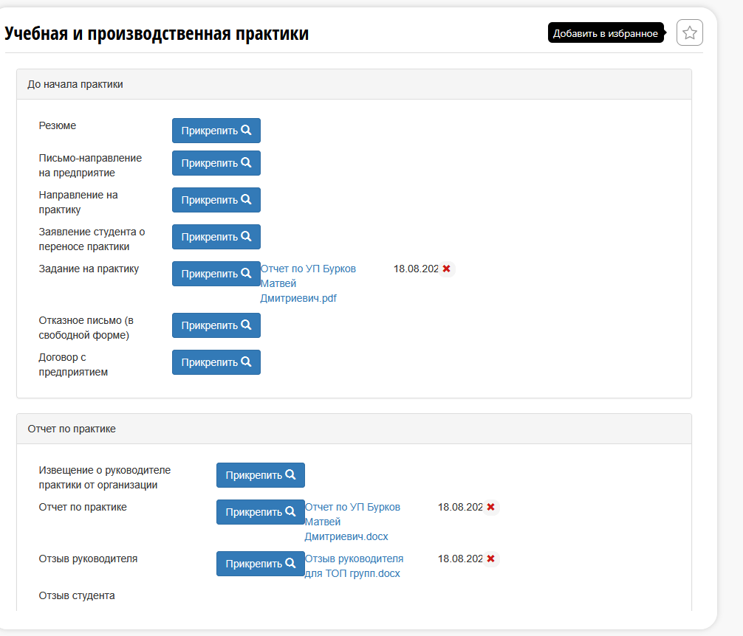Viewport: 743px width, 636px height.
Task: Delete the Отчет по практике docx attachment
Action: tap(491, 508)
